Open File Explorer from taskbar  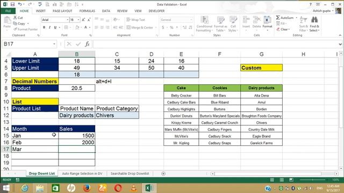point(40,188)
